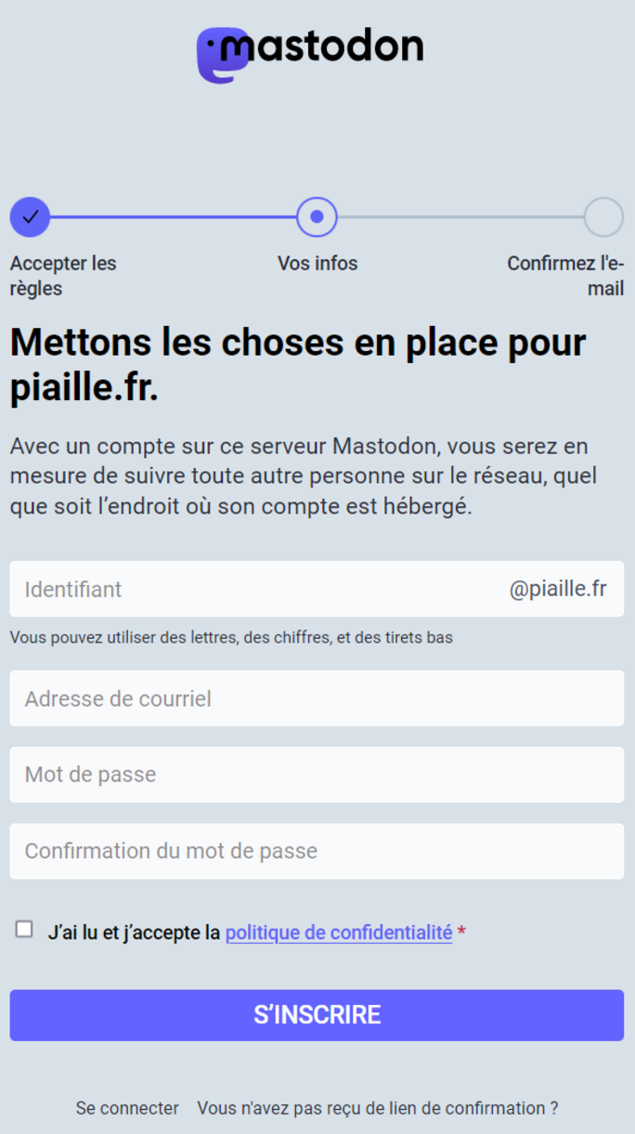
Task: Focus the "Confirmation du mot de passe" field
Action: [317, 851]
